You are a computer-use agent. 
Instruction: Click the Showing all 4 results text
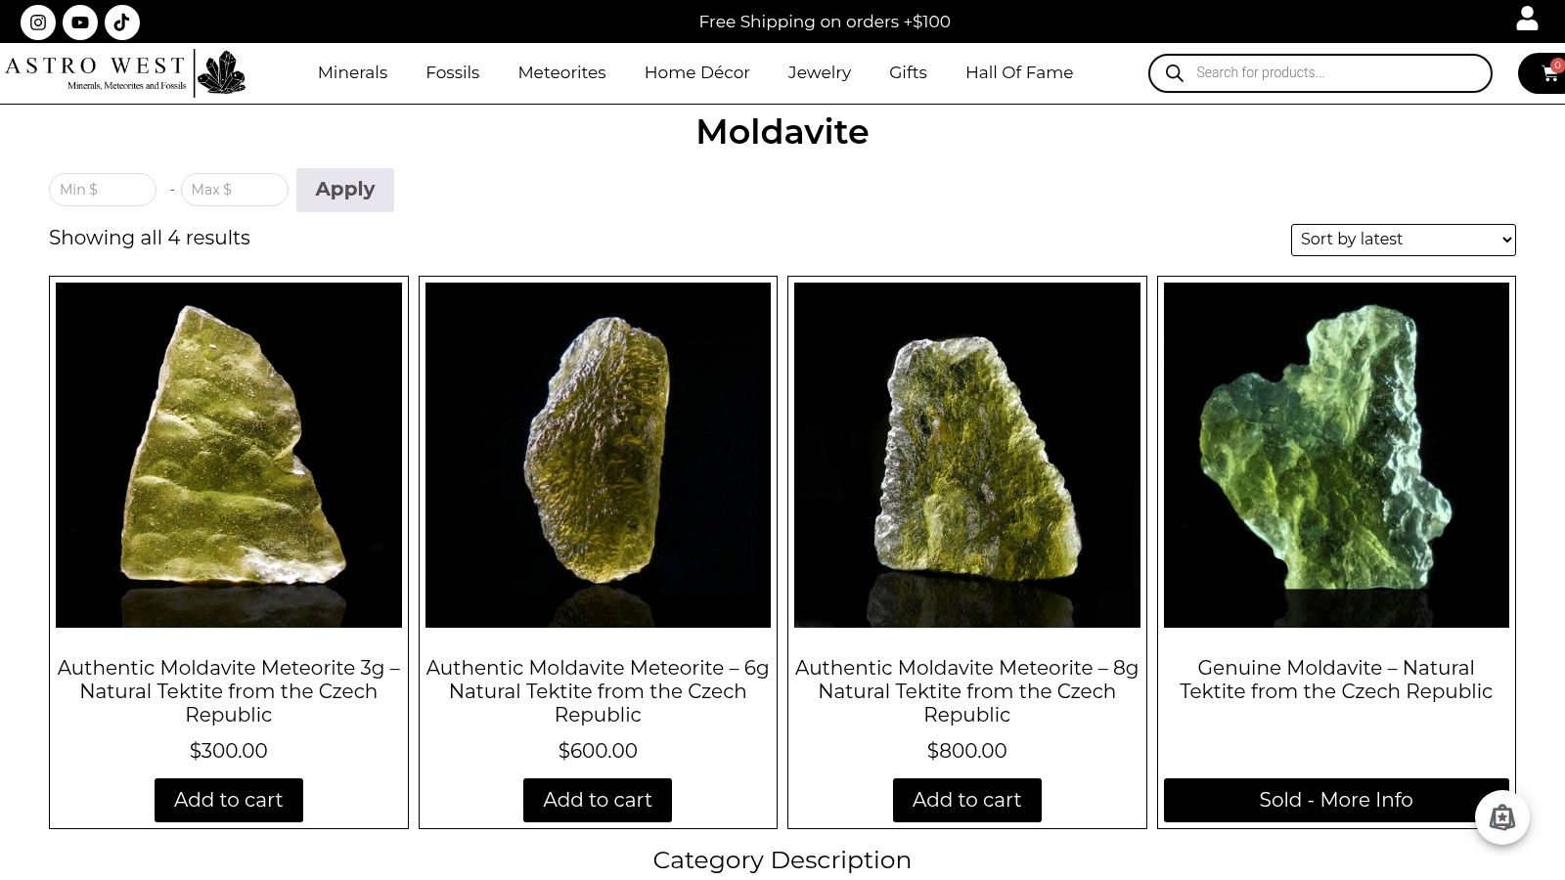point(150,238)
